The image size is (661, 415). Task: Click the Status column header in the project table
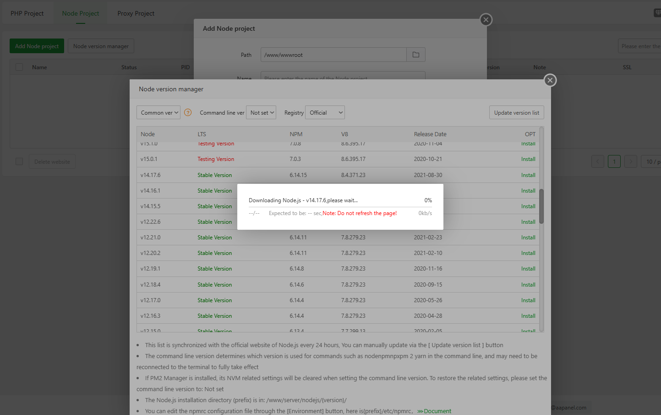point(129,67)
